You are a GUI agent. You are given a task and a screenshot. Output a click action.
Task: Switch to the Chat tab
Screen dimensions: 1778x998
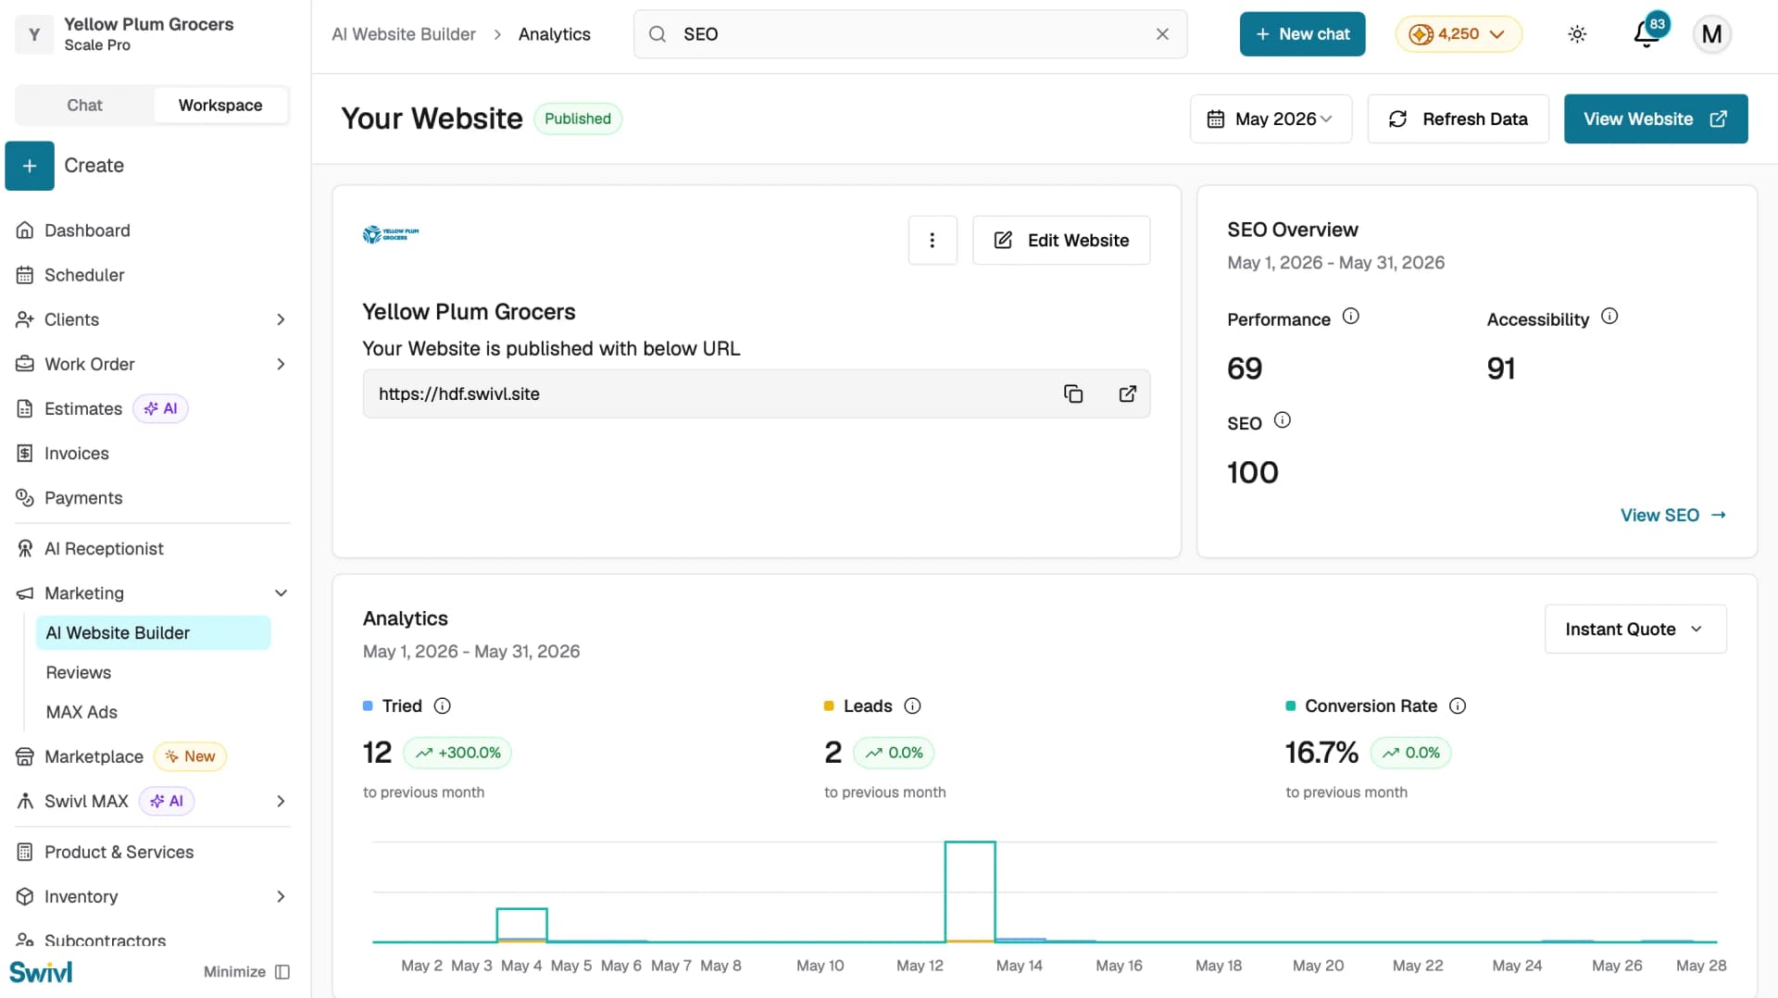(x=84, y=106)
